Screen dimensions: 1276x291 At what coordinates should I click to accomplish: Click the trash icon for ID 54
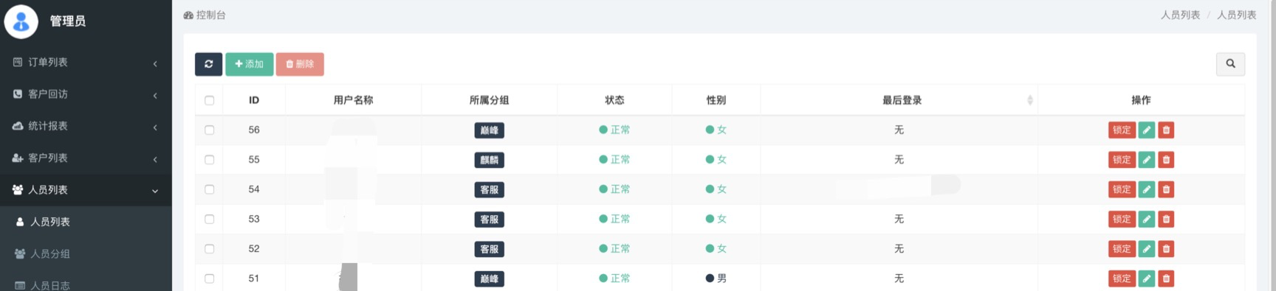[x=1166, y=189]
